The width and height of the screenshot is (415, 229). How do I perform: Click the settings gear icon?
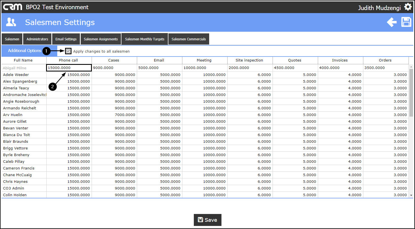pos(408,7)
